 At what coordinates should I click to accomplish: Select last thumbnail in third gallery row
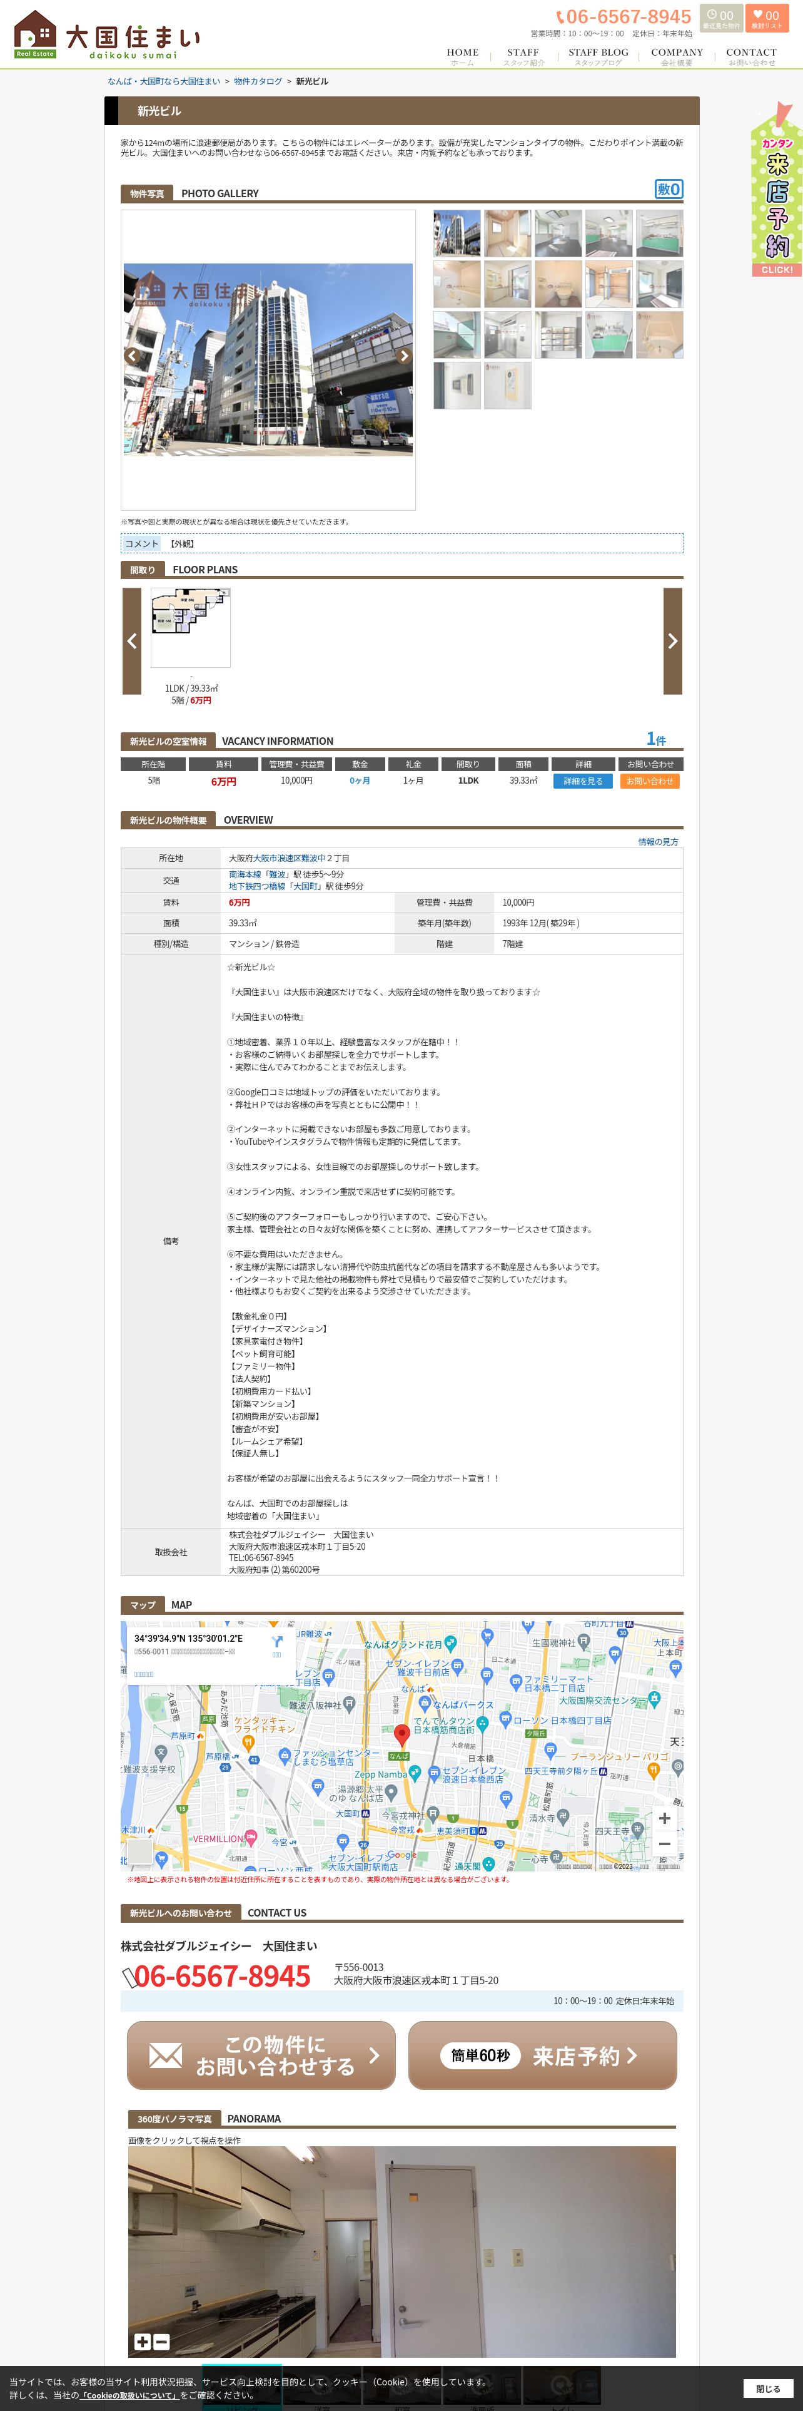[x=660, y=334]
